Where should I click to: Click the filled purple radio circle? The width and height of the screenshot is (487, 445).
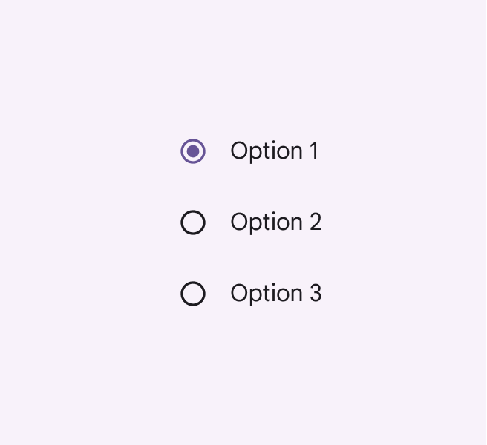pos(193,151)
